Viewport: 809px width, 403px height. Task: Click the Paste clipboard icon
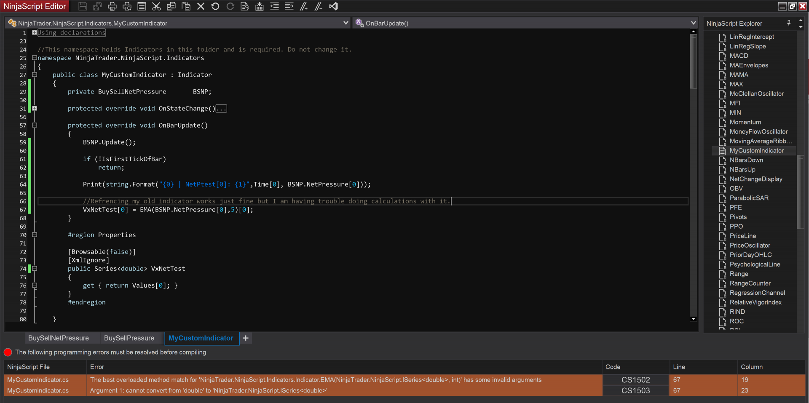pos(186,6)
